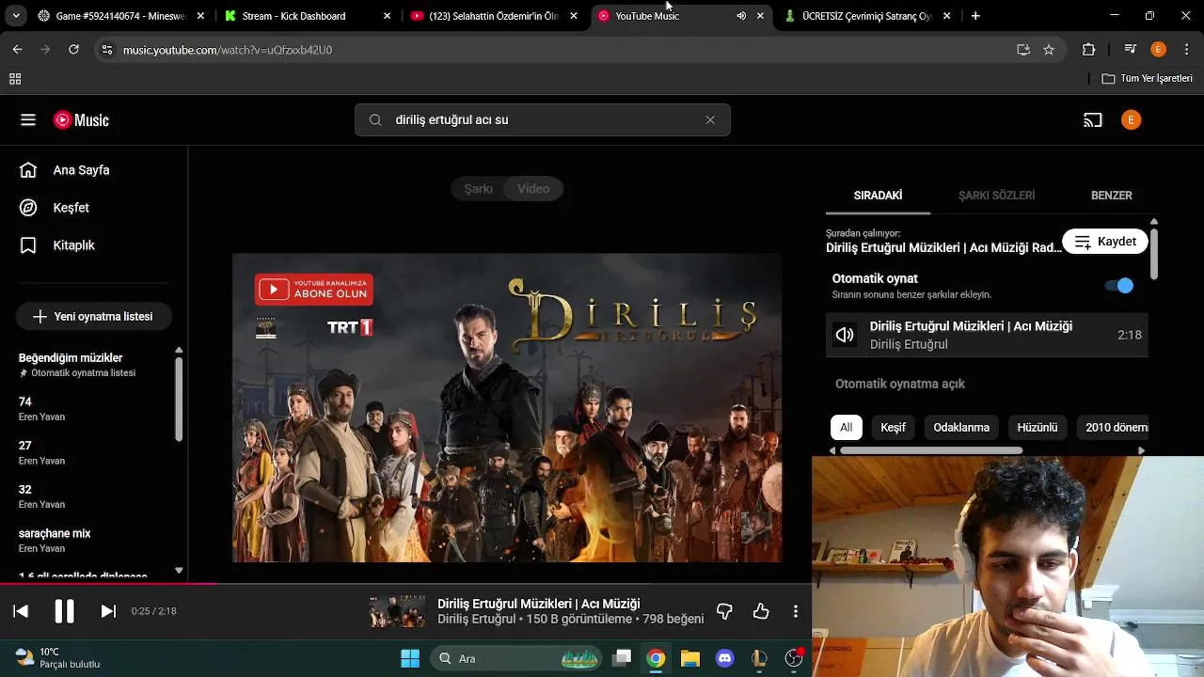This screenshot has width=1204, height=677.
Task: Click the address bar URL
Action: click(x=228, y=50)
